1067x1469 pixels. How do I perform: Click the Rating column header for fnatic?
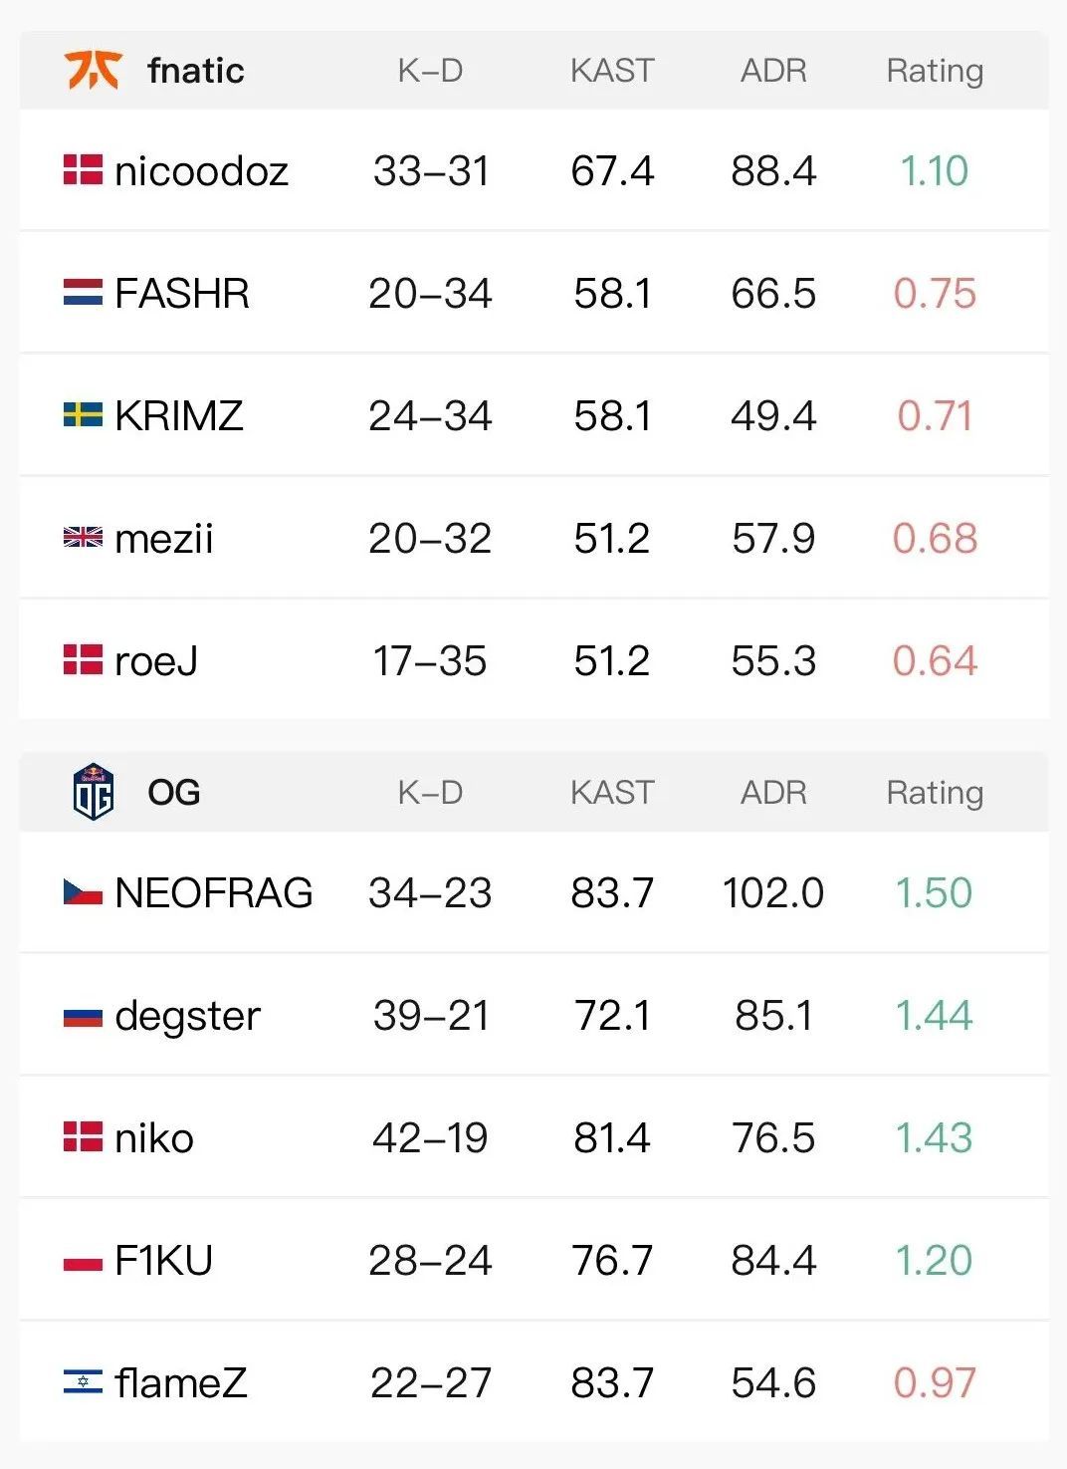click(x=935, y=71)
